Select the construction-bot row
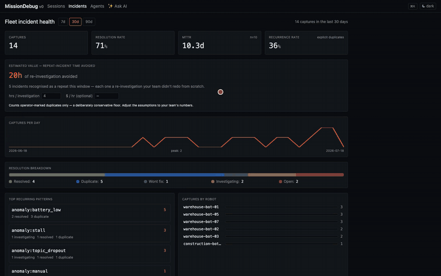 [263, 243]
